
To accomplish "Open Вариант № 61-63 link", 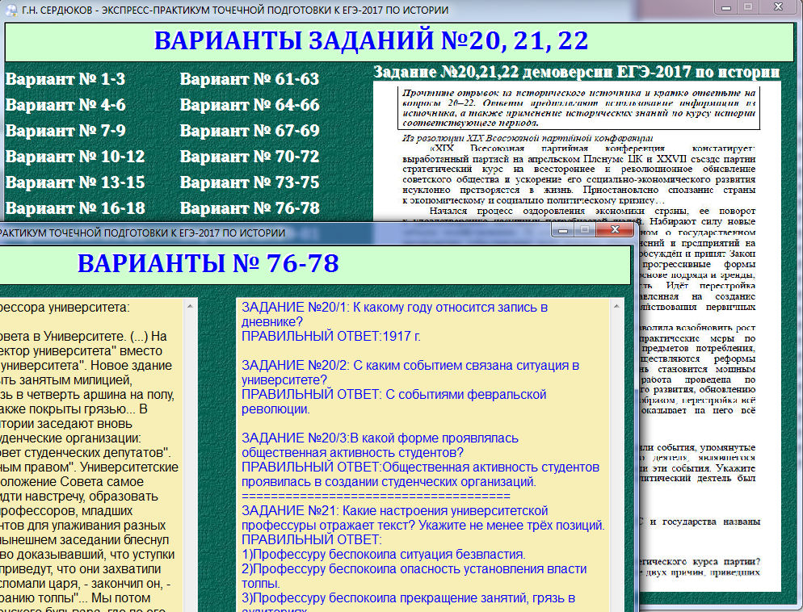I will tap(250, 79).
